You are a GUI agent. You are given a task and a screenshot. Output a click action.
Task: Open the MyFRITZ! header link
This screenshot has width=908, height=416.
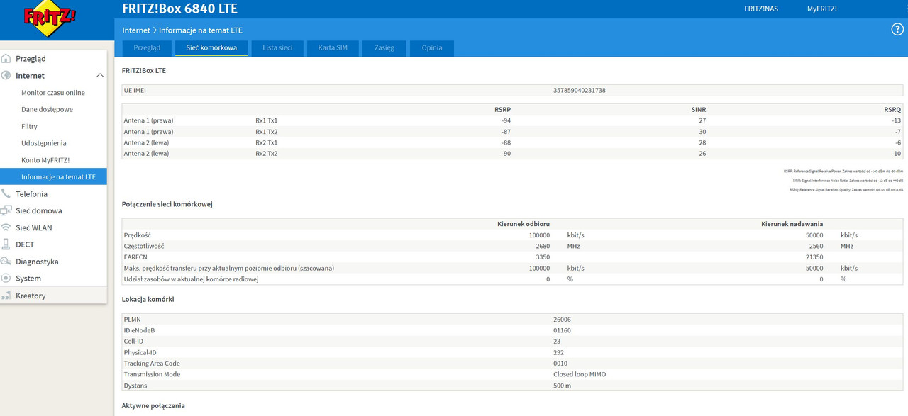(821, 9)
